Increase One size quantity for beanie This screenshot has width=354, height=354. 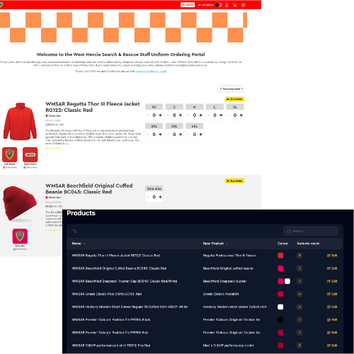coord(160,197)
